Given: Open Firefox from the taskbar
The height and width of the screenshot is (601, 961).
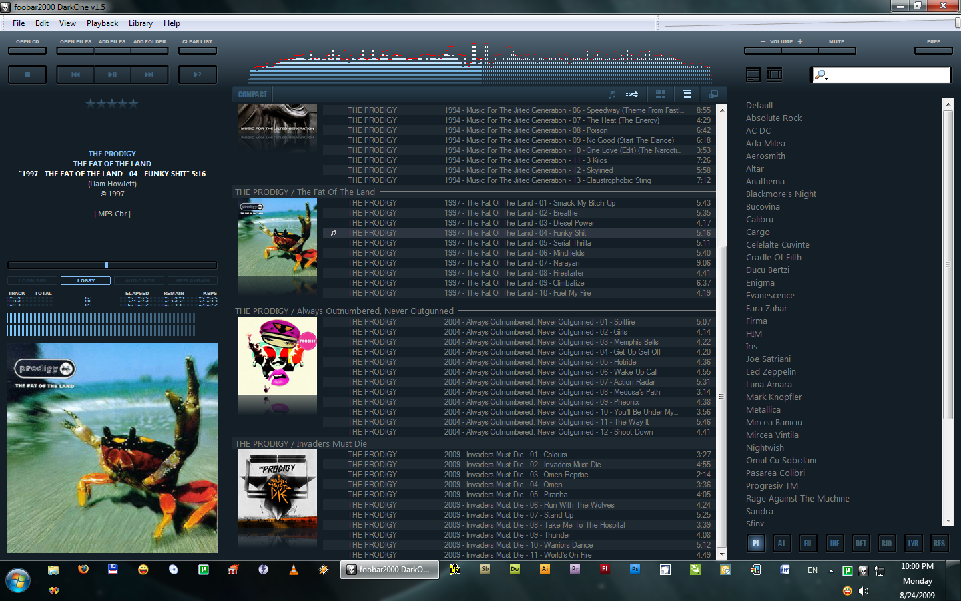Looking at the screenshot, I should click(x=83, y=570).
